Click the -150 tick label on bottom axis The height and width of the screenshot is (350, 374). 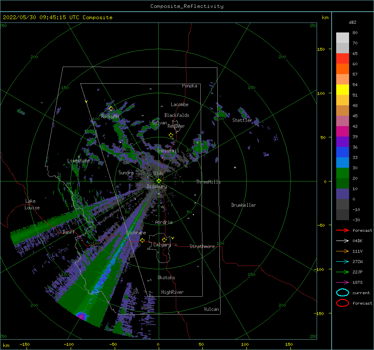point(25,345)
